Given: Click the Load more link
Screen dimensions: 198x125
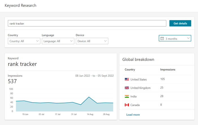Looking at the screenshot, I should (x=133, y=115).
